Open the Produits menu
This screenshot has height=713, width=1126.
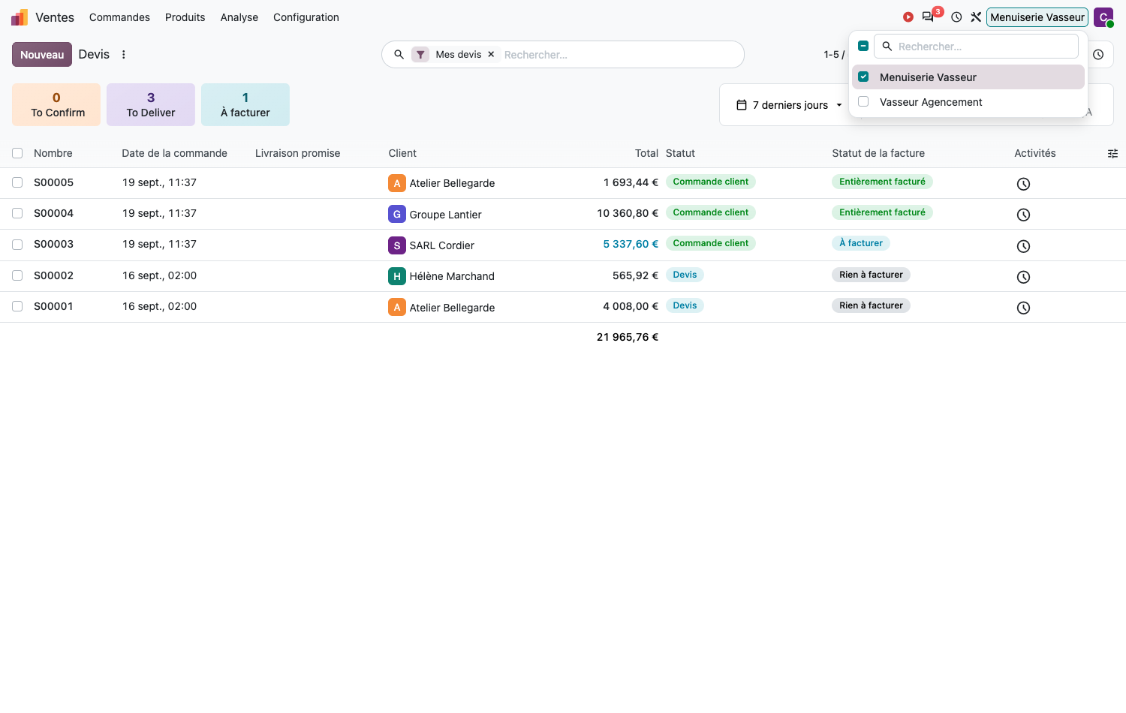pyautogui.click(x=185, y=17)
